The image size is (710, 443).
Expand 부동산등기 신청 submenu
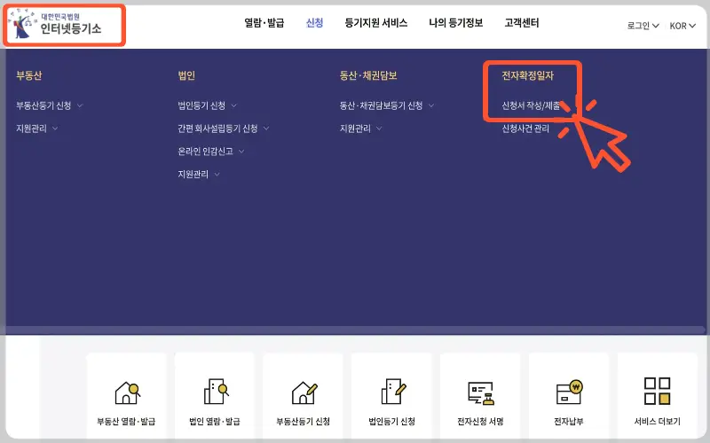coord(50,105)
